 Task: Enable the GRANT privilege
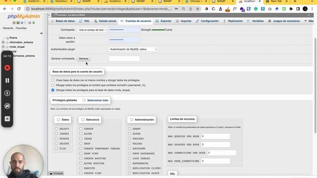click(x=129, y=129)
